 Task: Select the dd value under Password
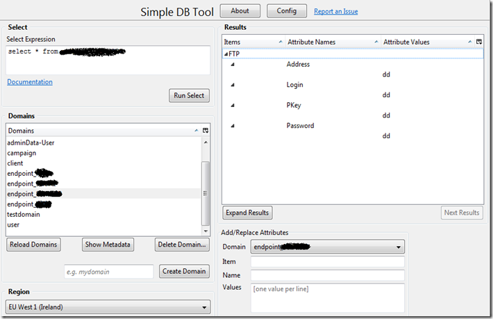[x=386, y=136]
